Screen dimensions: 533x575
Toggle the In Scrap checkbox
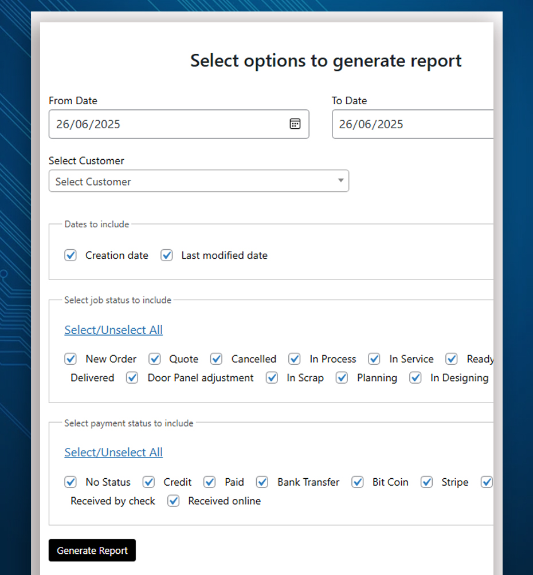click(272, 378)
